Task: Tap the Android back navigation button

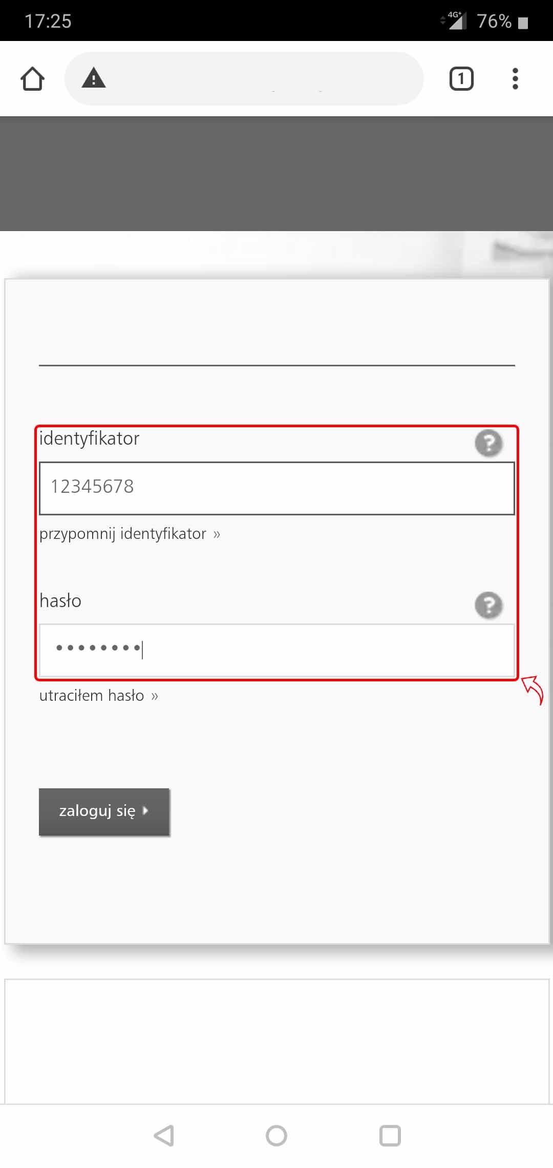Action: [x=164, y=1136]
